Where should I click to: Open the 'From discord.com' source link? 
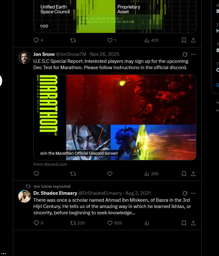point(50,164)
